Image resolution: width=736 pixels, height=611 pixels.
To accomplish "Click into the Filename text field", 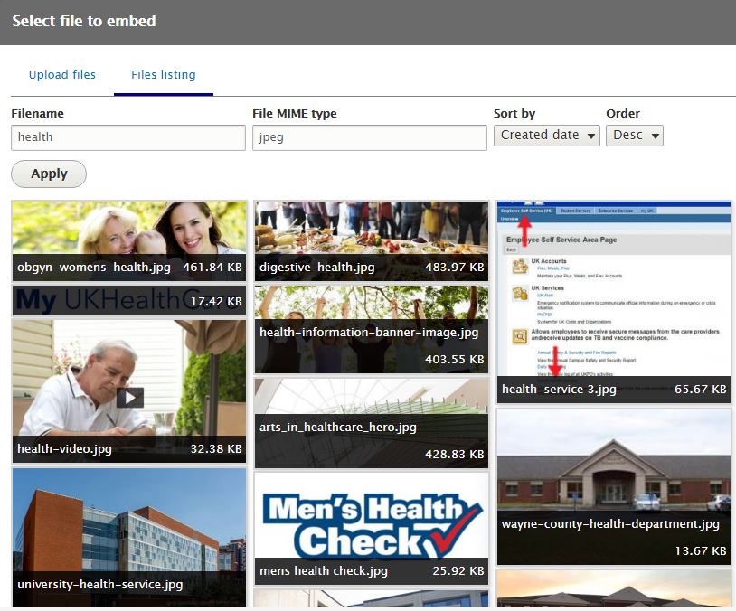I will click(128, 137).
